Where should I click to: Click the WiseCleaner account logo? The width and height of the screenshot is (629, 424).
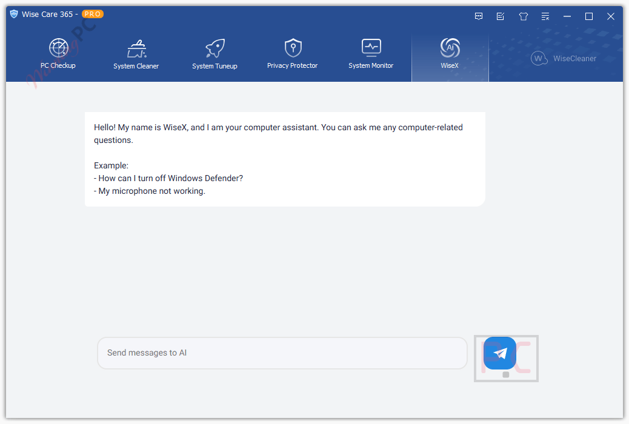click(564, 59)
